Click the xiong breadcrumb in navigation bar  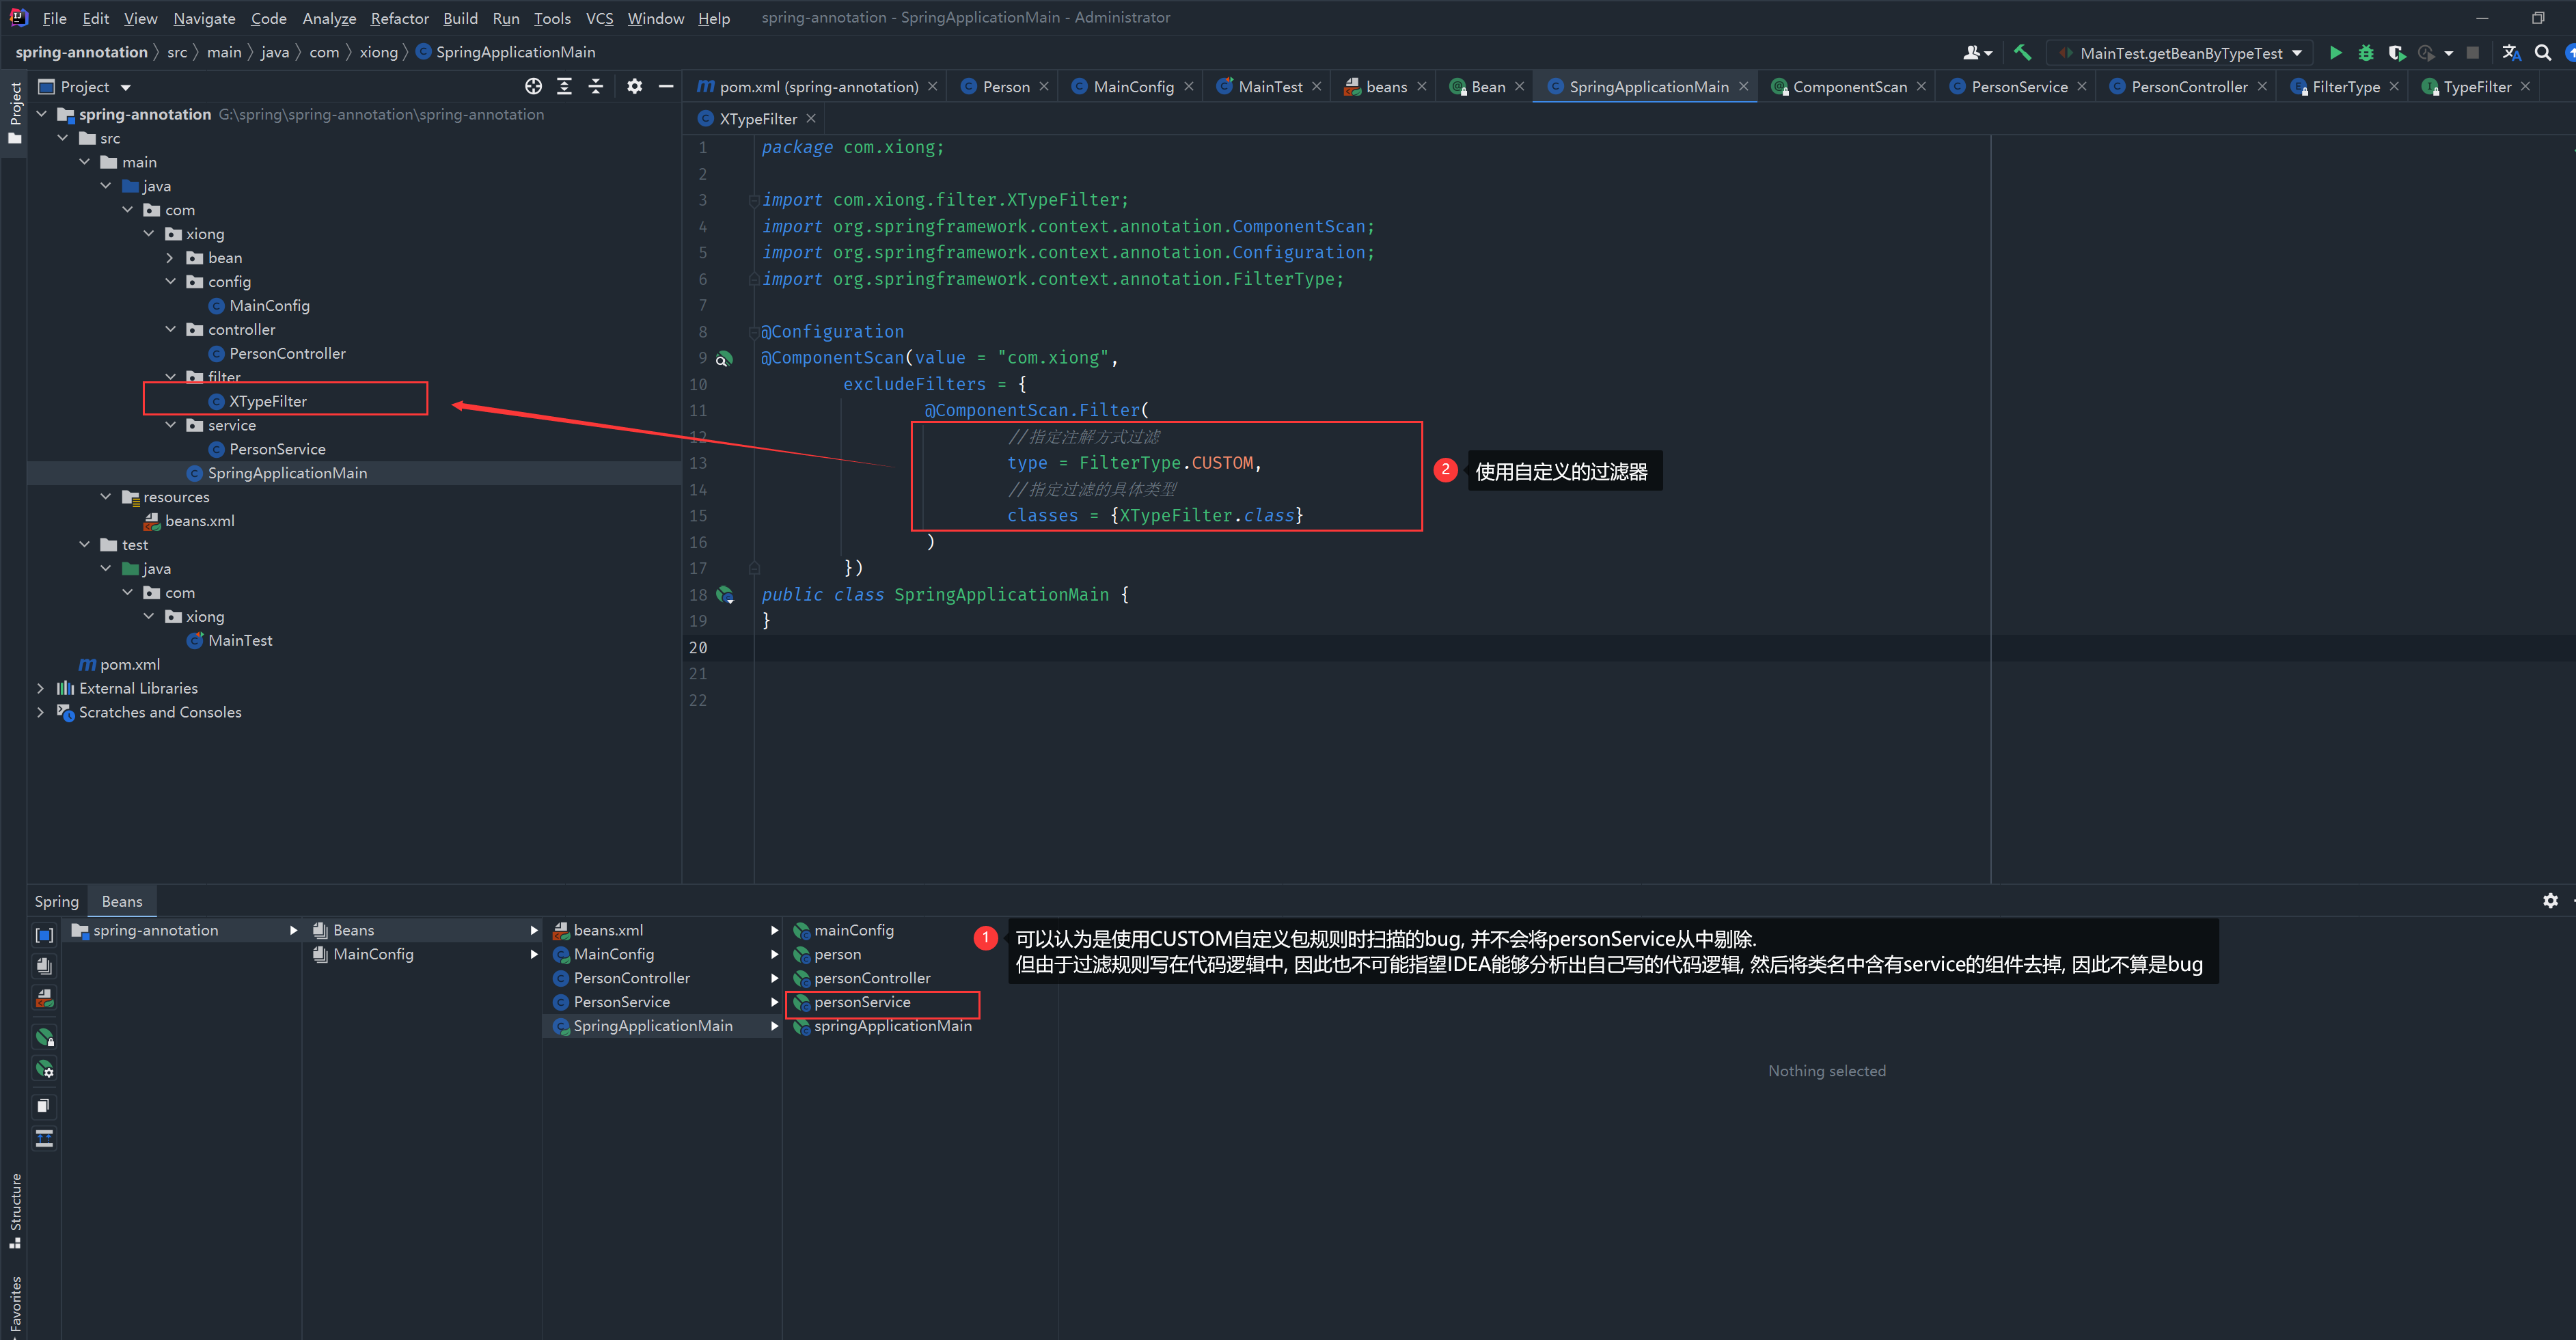pyautogui.click(x=378, y=52)
